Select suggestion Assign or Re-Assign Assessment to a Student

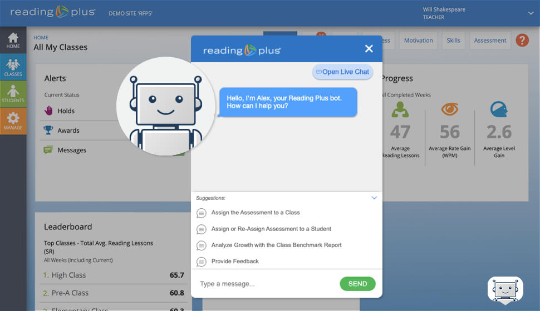[271, 229]
